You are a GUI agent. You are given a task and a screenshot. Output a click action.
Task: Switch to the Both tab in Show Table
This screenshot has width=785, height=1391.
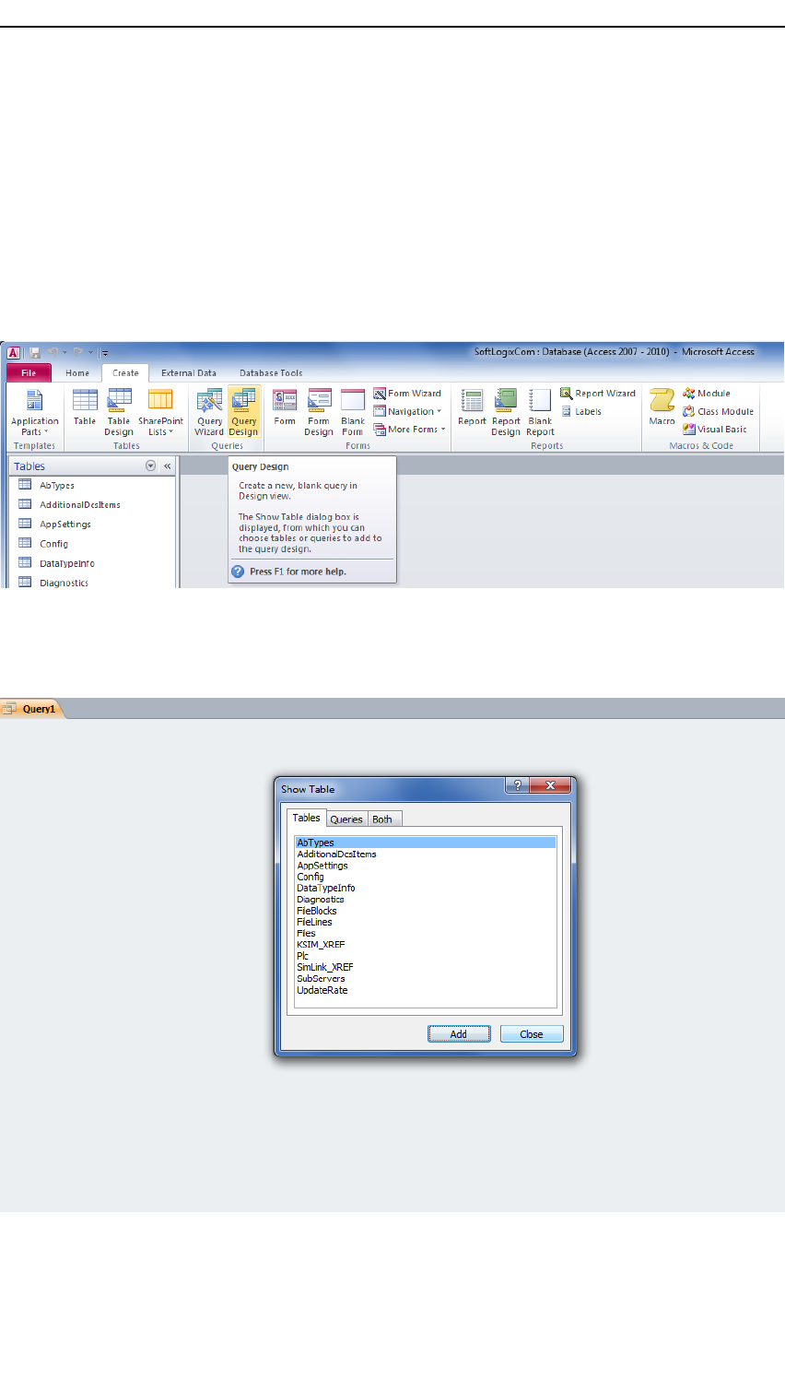pyautogui.click(x=382, y=819)
